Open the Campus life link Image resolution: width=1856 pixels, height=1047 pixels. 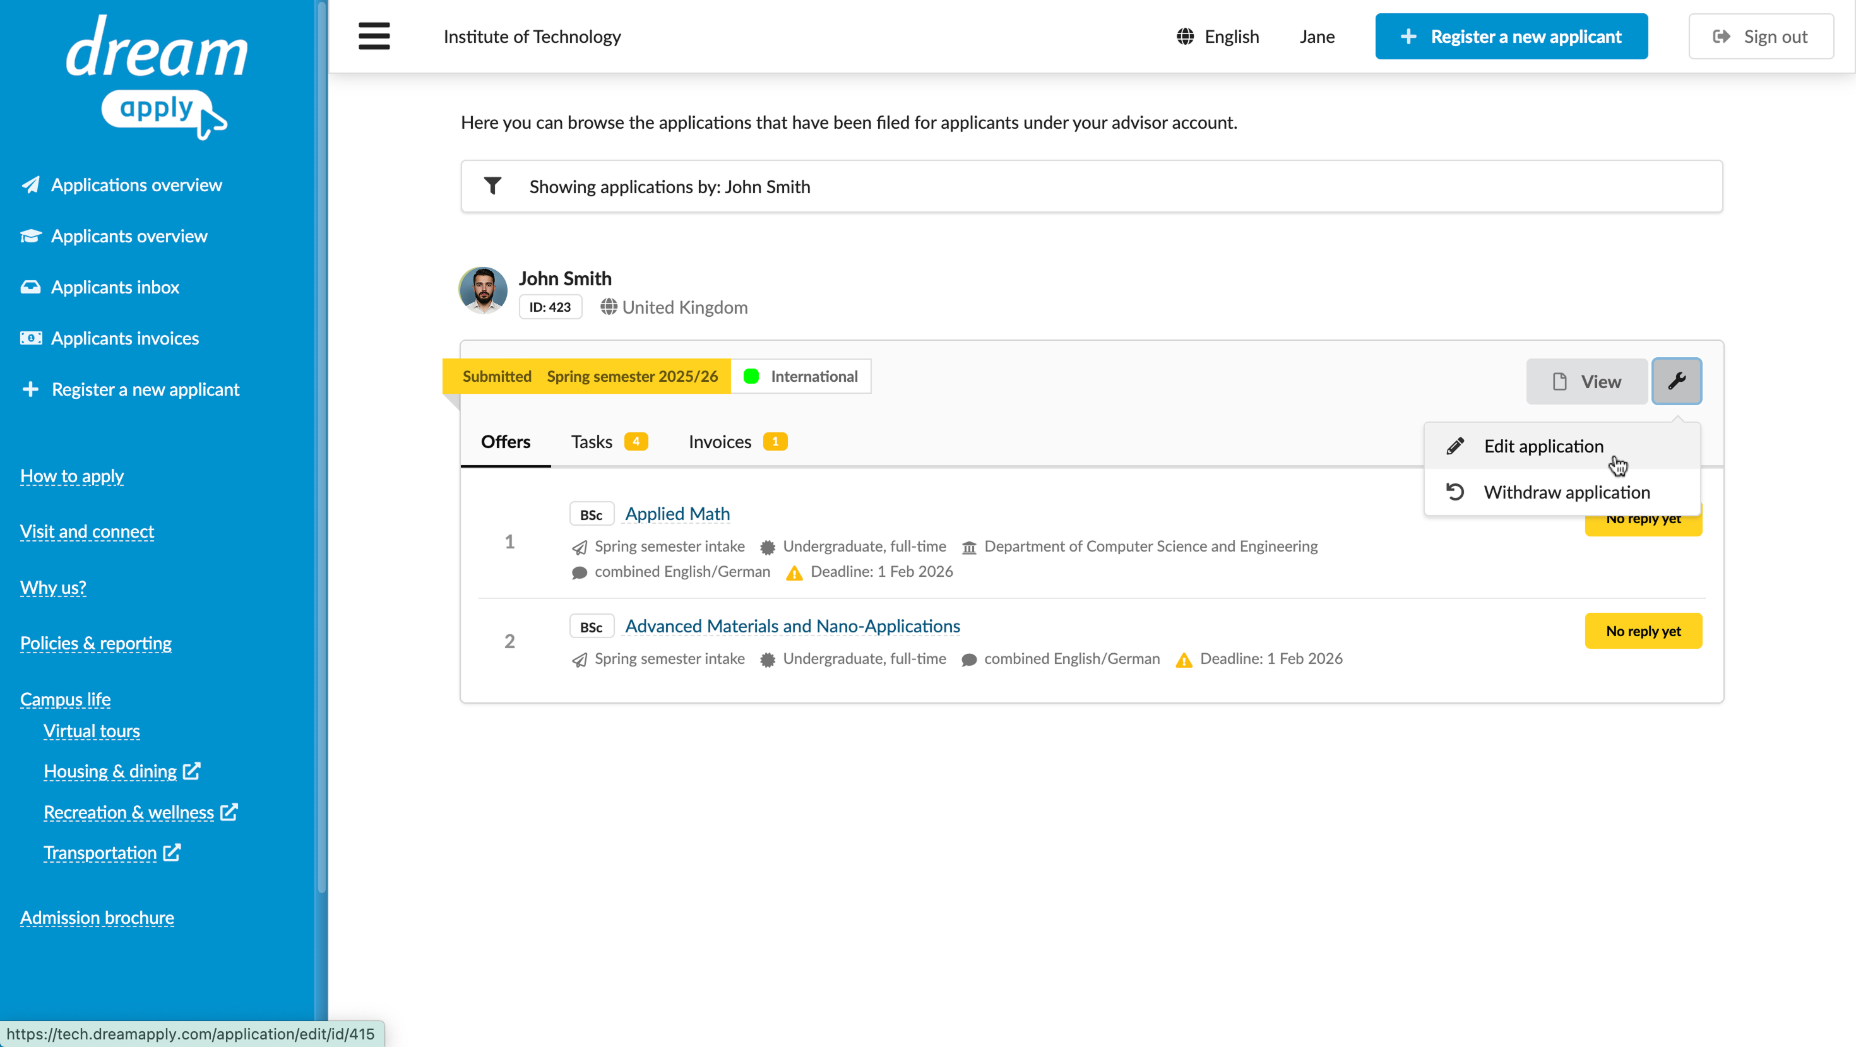point(66,699)
